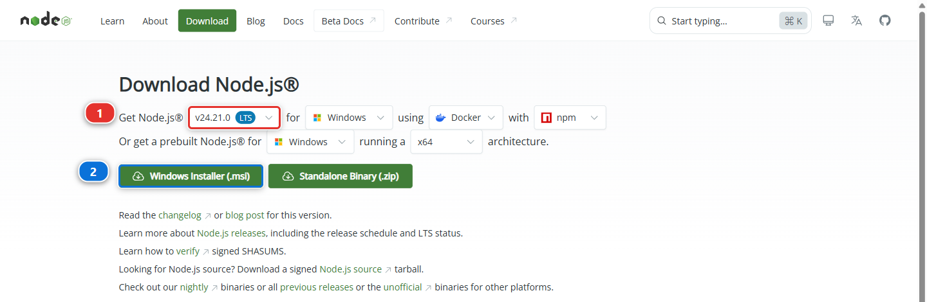Click the search magnifier icon

[661, 21]
